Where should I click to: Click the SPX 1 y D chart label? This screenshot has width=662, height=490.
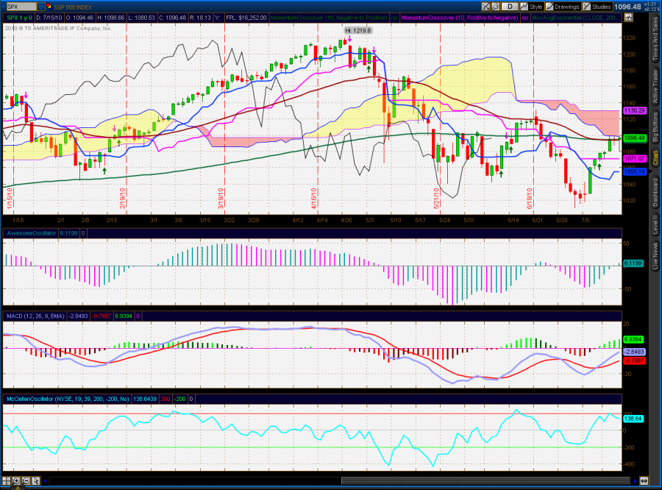tap(19, 18)
